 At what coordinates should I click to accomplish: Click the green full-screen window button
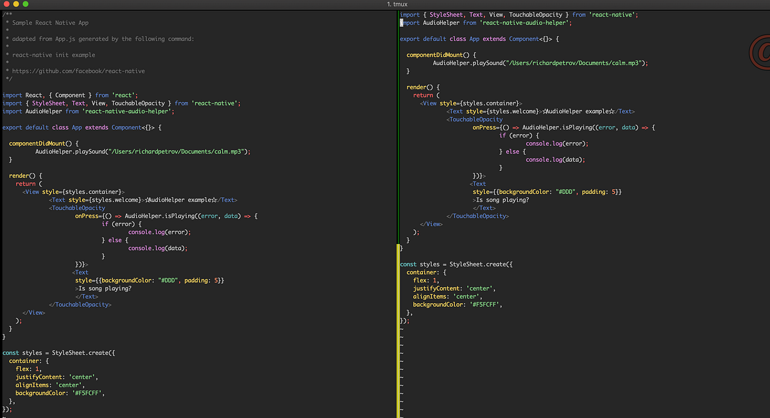tap(26, 4)
